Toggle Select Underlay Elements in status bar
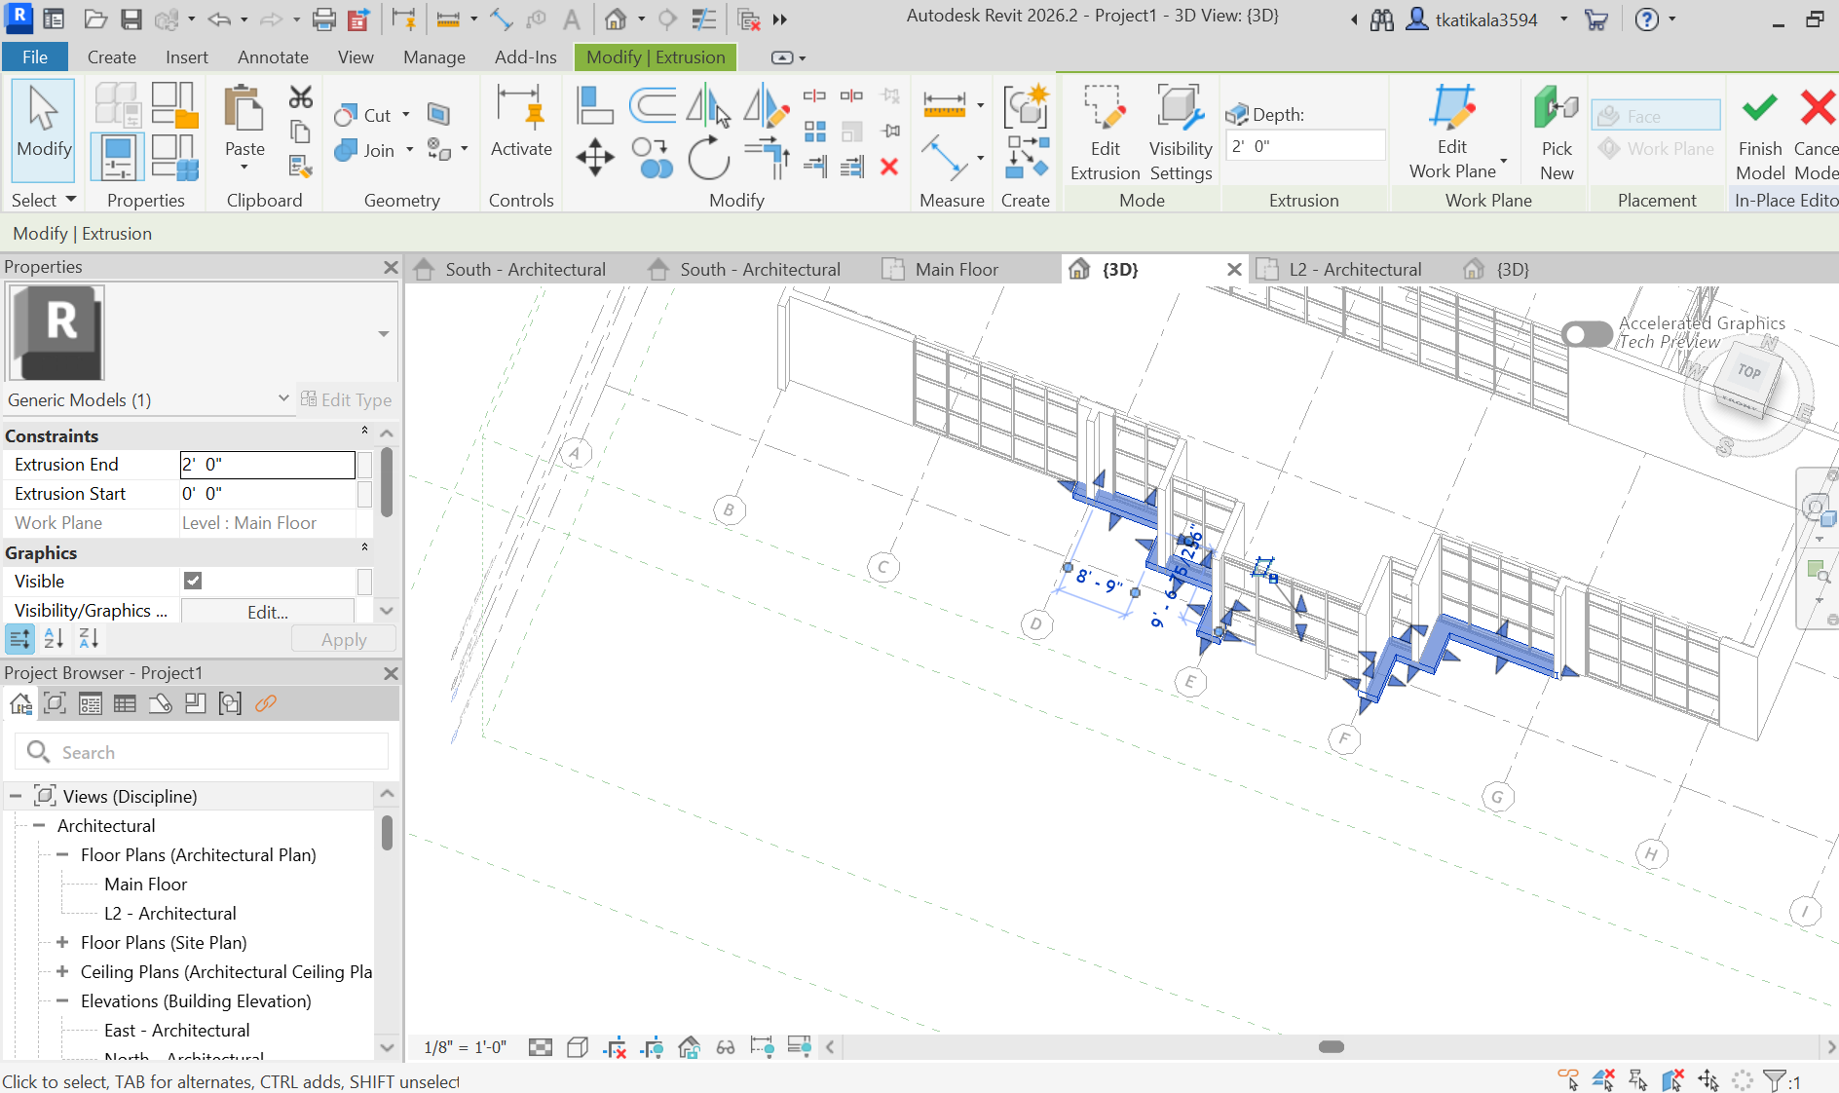1839x1093 pixels. click(x=1603, y=1080)
